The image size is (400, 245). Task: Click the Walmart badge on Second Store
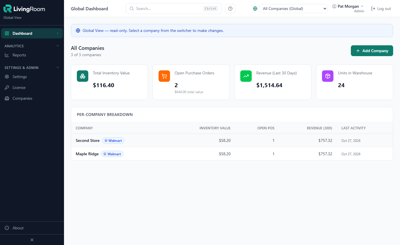coord(113,140)
